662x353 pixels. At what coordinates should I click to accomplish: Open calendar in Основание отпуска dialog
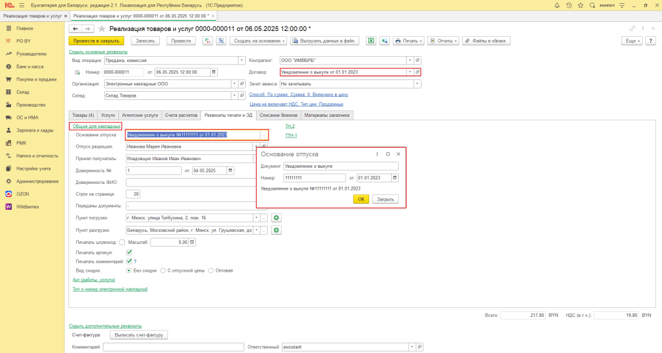[x=395, y=177]
